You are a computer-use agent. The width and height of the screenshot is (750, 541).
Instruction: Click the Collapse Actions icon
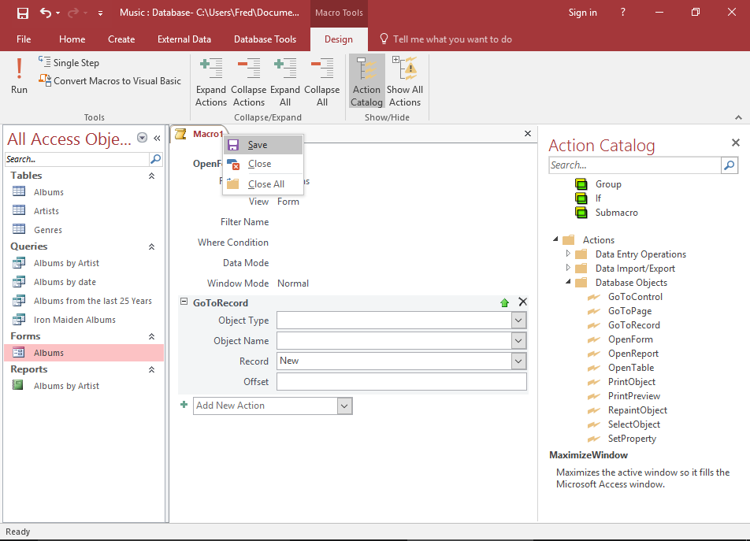coord(249,82)
